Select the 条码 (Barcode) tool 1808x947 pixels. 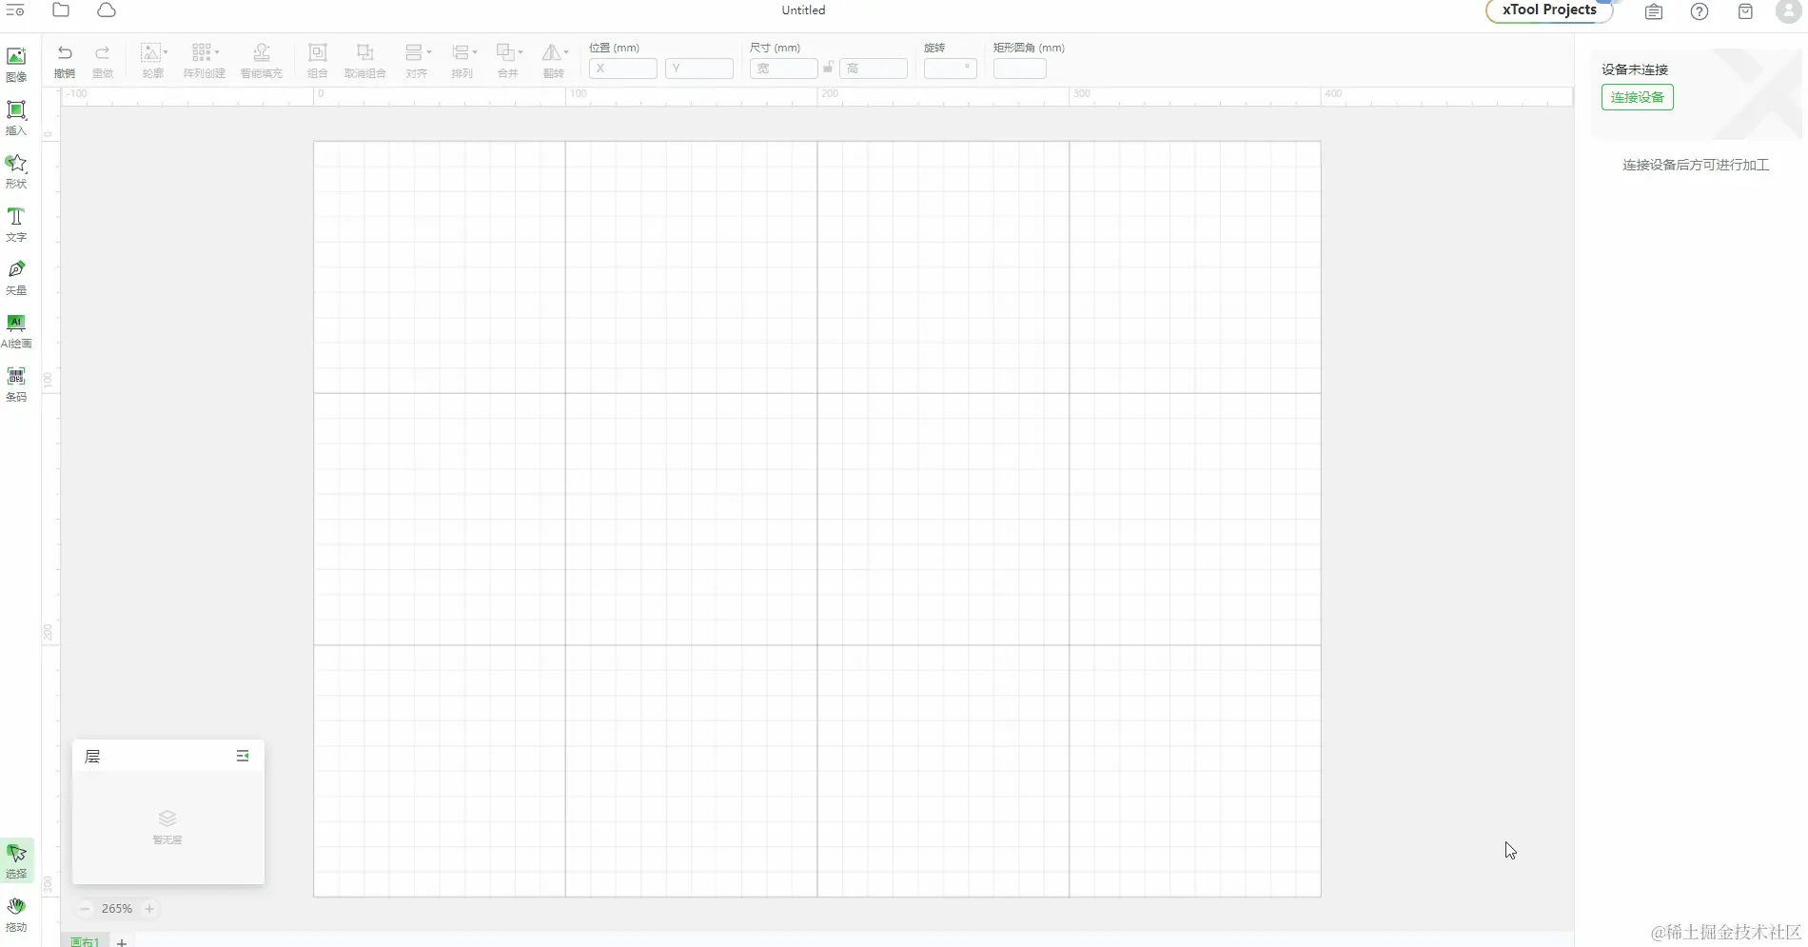pos(16,384)
